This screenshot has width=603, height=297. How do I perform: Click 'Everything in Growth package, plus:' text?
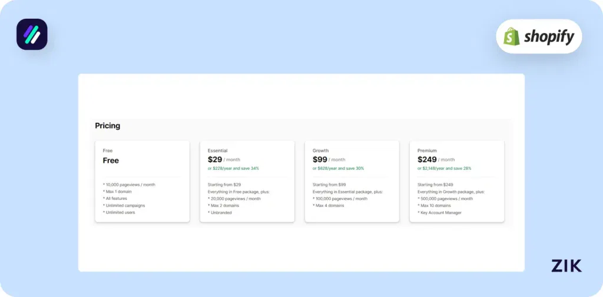[451, 192]
